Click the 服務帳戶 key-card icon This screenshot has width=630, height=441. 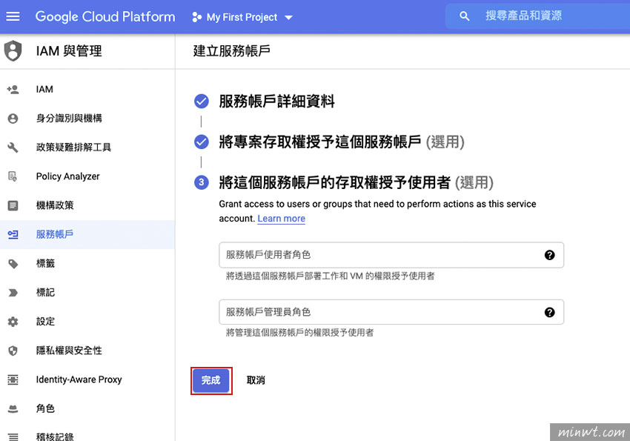(x=13, y=234)
